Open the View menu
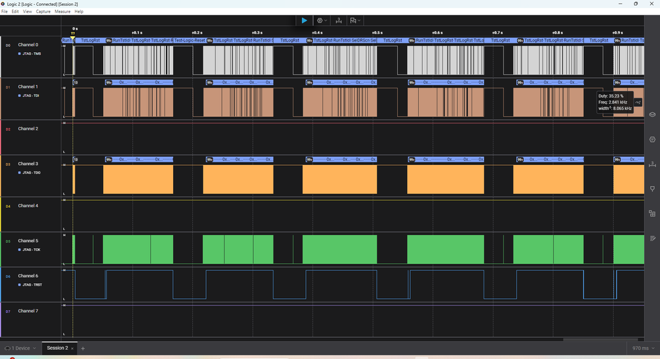660x359 pixels. pyautogui.click(x=27, y=11)
